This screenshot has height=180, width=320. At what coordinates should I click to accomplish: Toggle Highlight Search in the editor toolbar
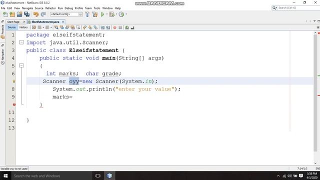(x=72, y=27)
